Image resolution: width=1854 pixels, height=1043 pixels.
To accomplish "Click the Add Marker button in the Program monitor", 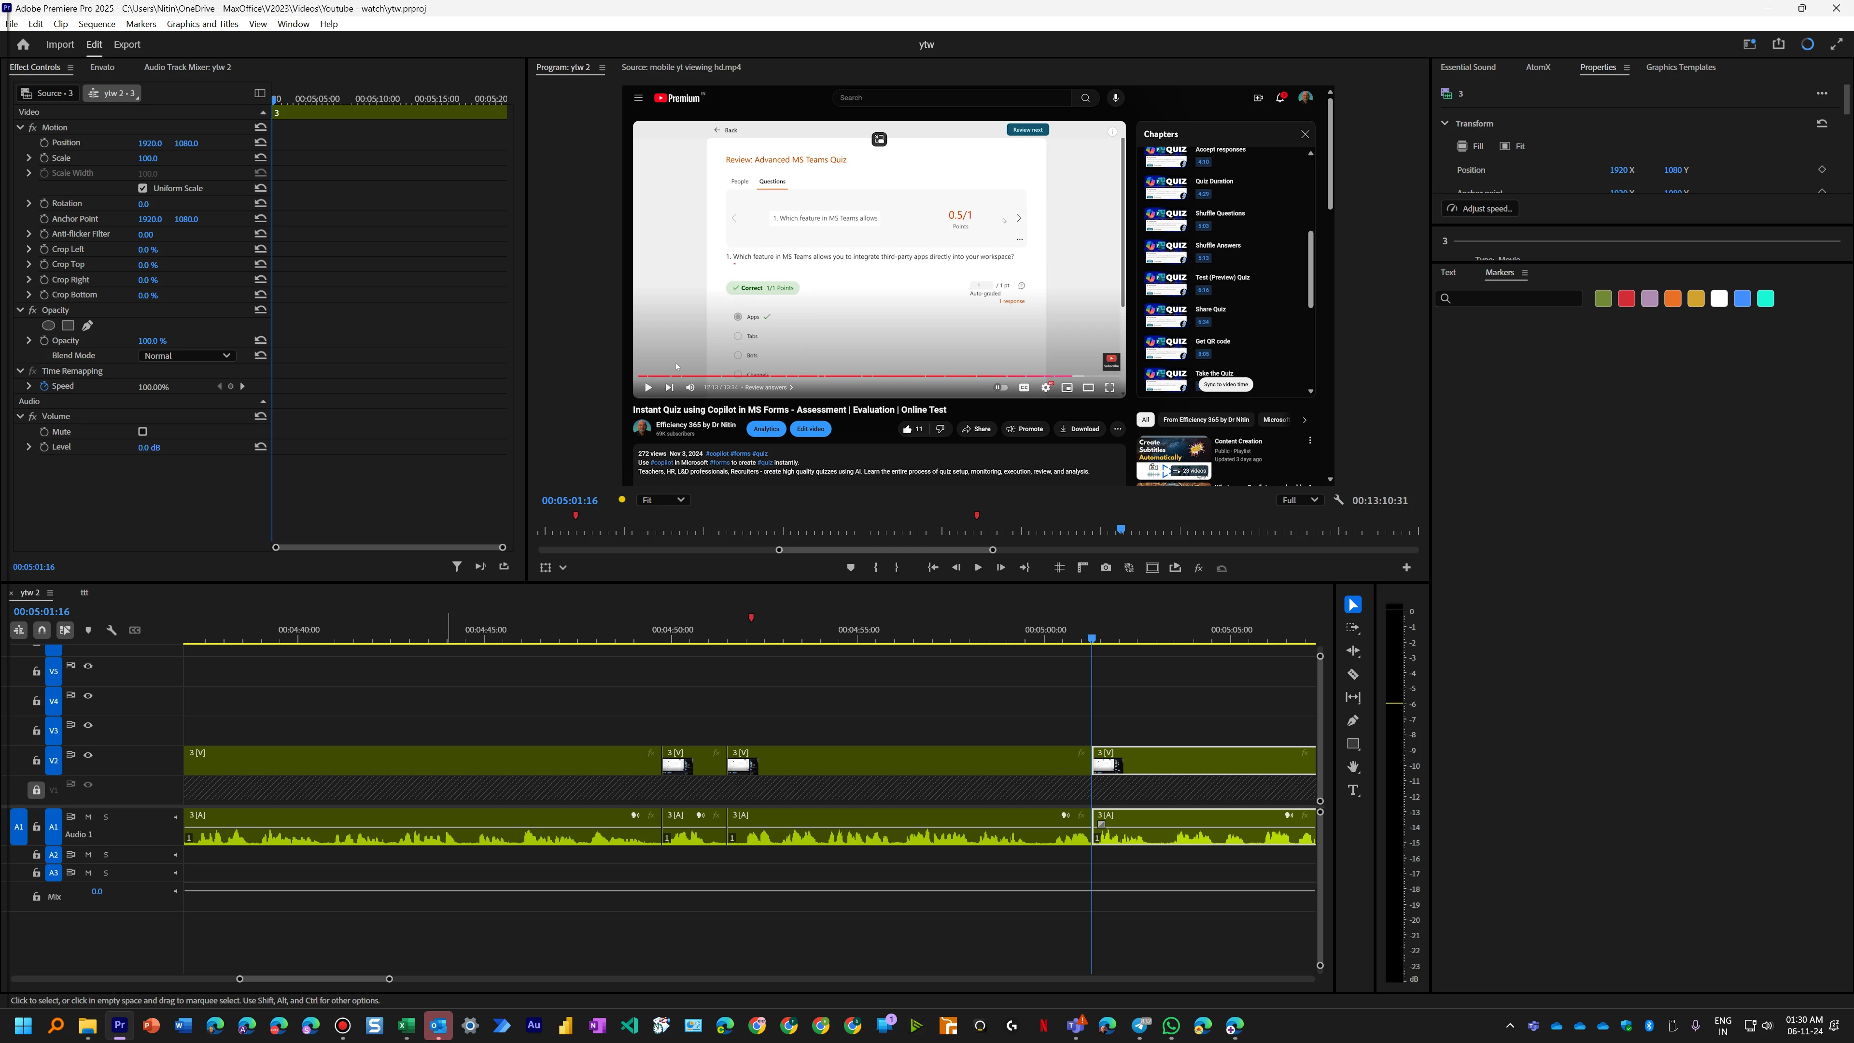I will tap(851, 568).
